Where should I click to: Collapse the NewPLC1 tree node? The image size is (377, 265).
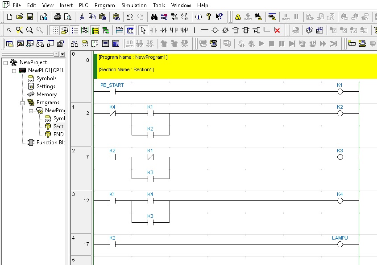[x=14, y=71]
